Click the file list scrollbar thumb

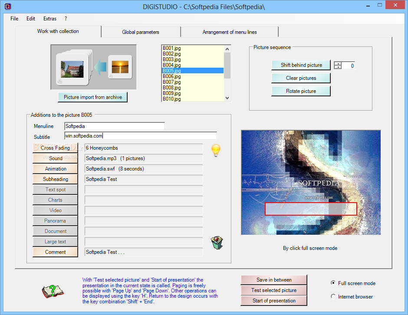pyautogui.click(x=227, y=66)
